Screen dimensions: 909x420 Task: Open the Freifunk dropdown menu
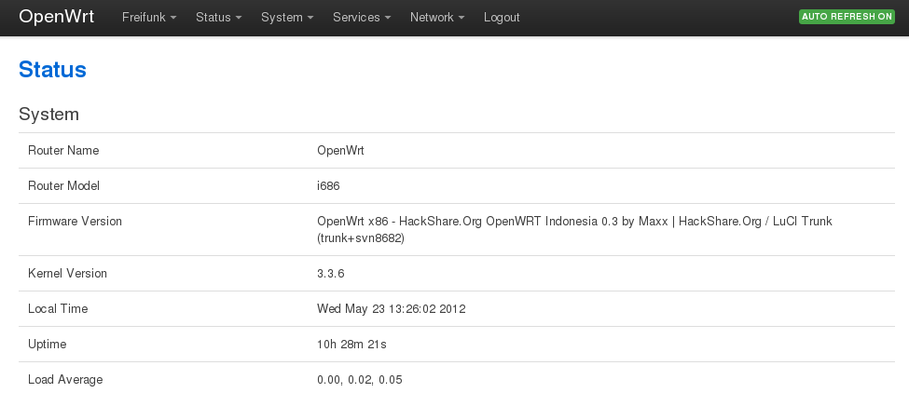[x=149, y=18]
